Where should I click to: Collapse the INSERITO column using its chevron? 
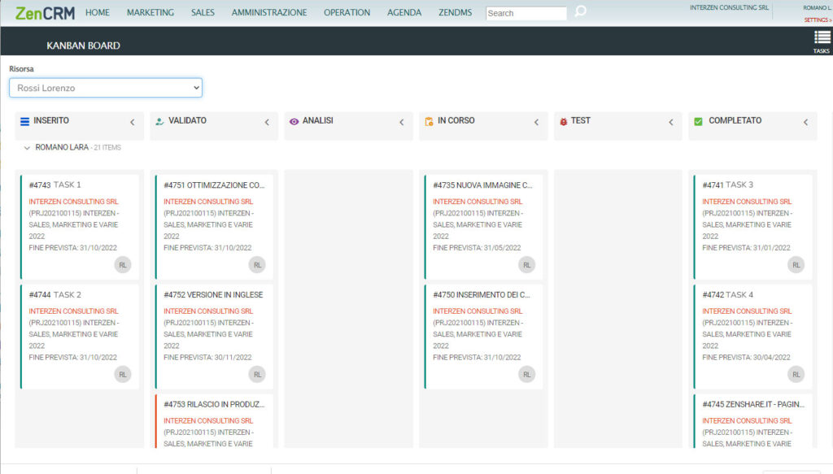[133, 120]
